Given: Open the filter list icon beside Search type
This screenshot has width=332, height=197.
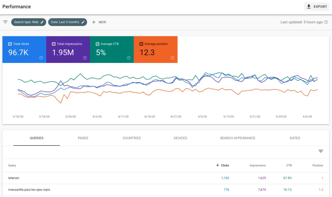Looking at the screenshot, I should tap(5, 22).
